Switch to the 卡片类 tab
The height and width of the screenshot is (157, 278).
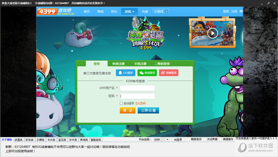tap(51, 140)
